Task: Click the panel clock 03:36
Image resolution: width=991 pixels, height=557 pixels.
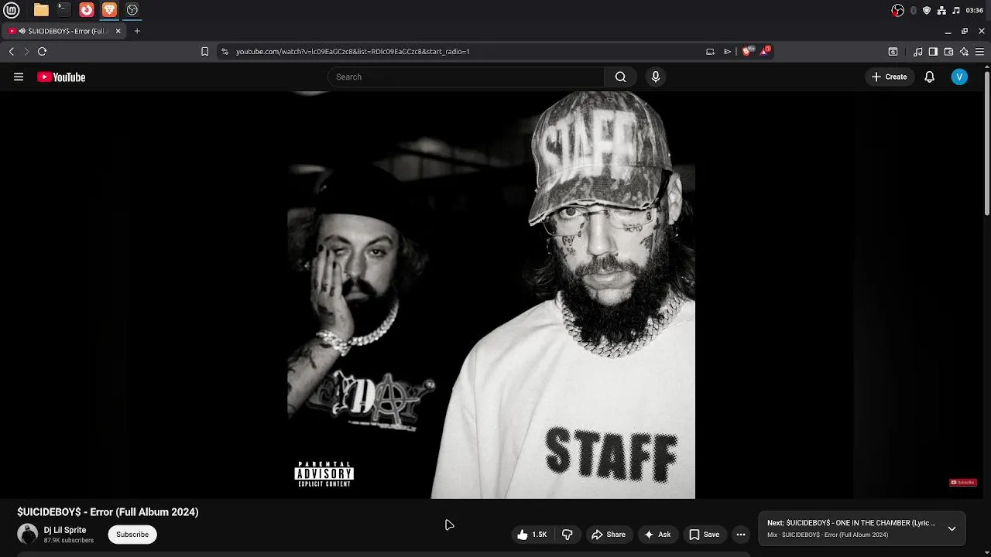Action: (x=975, y=10)
